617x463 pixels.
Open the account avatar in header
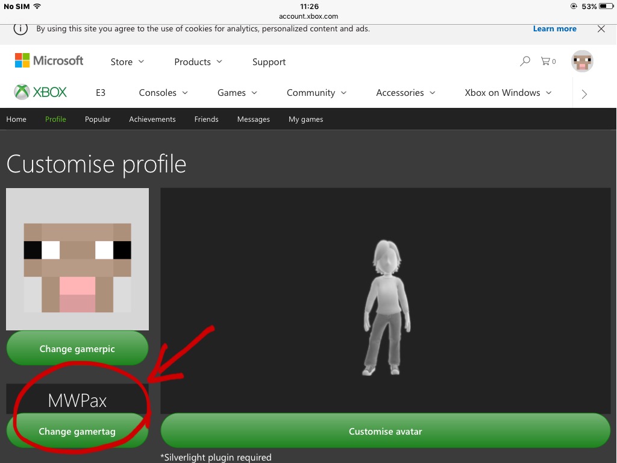[x=582, y=61]
